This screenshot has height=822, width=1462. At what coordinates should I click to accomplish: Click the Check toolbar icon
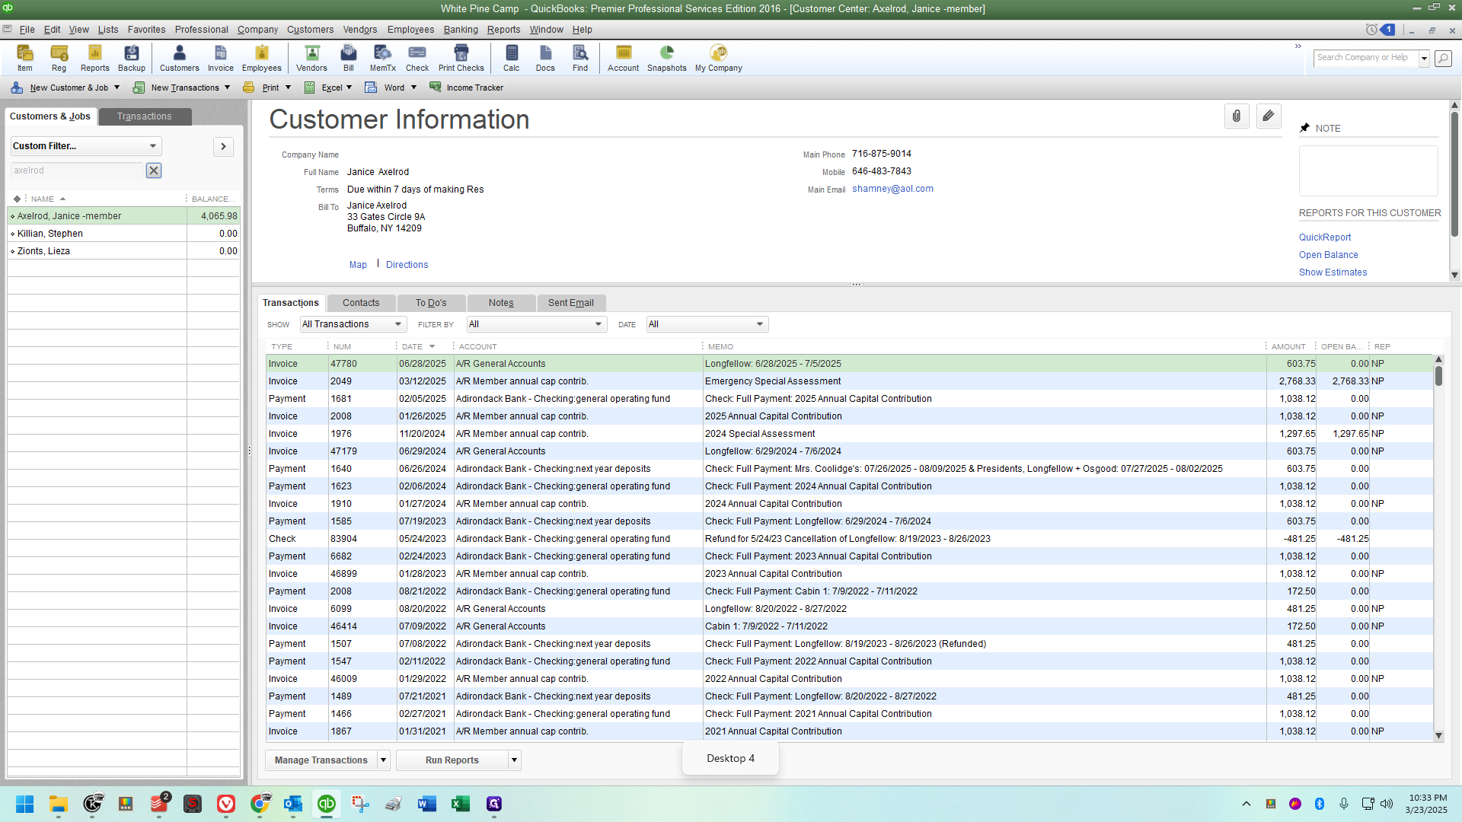417,58
